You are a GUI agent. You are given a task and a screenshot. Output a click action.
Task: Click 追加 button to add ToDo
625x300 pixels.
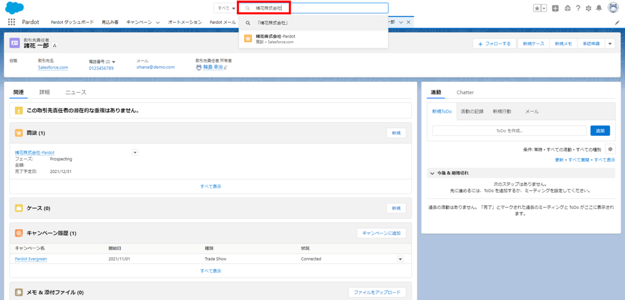tap(600, 131)
